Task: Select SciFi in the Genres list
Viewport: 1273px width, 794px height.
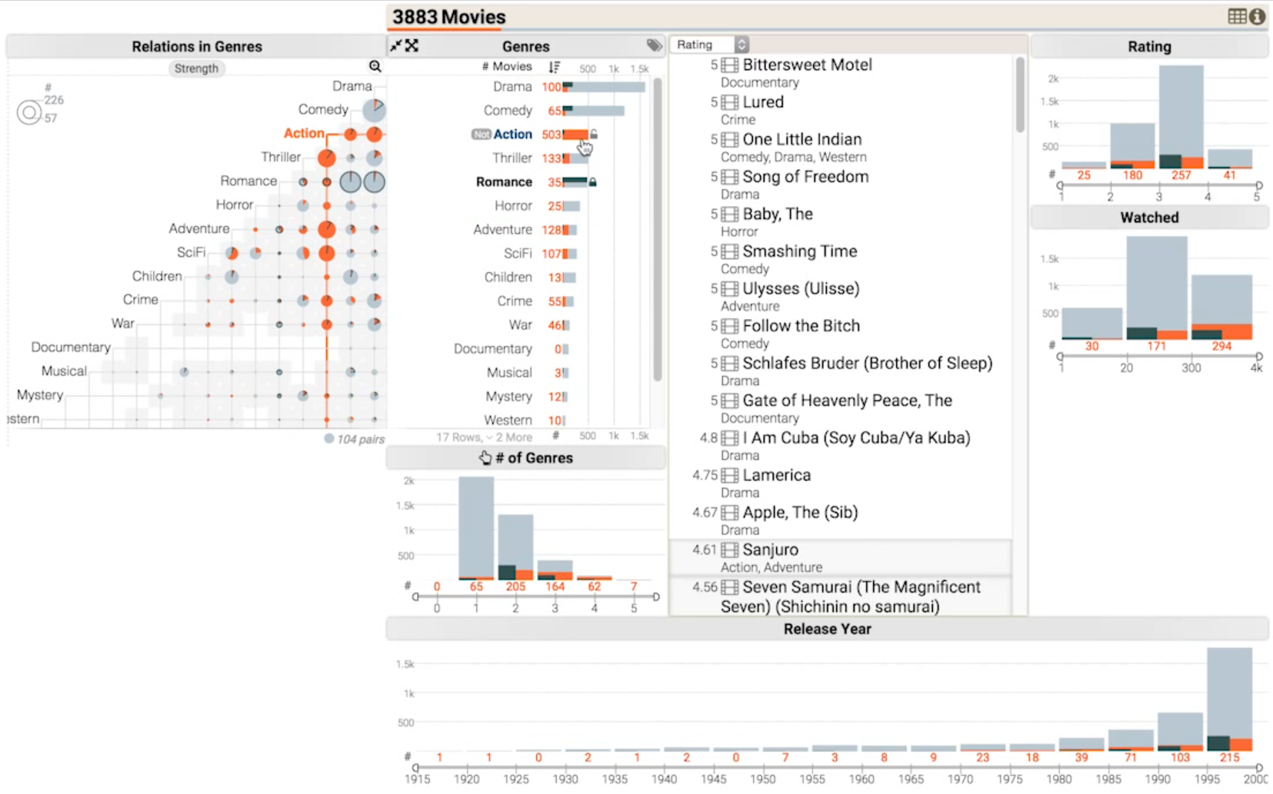Action: (518, 254)
